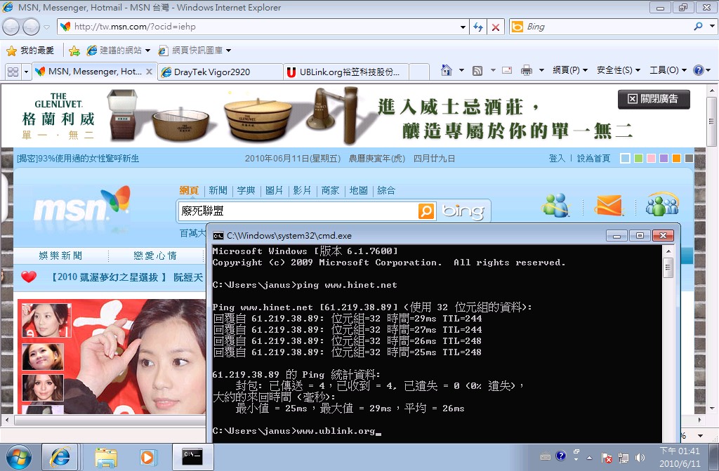Open the search provider dropdown arrow
The image size is (719, 471).
(712, 27)
